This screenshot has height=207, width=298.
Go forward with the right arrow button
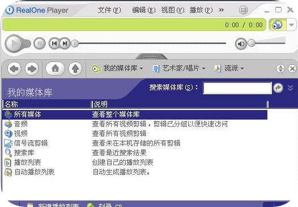[32, 68]
